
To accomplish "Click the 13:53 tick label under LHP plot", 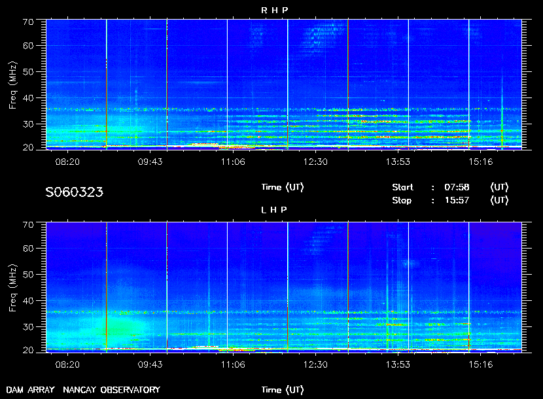I will 398,364.
